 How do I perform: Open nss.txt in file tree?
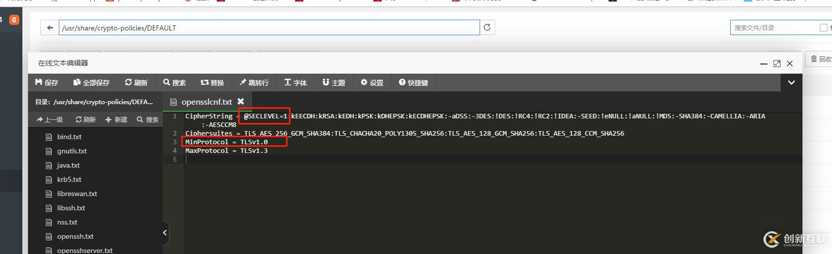tap(67, 222)
